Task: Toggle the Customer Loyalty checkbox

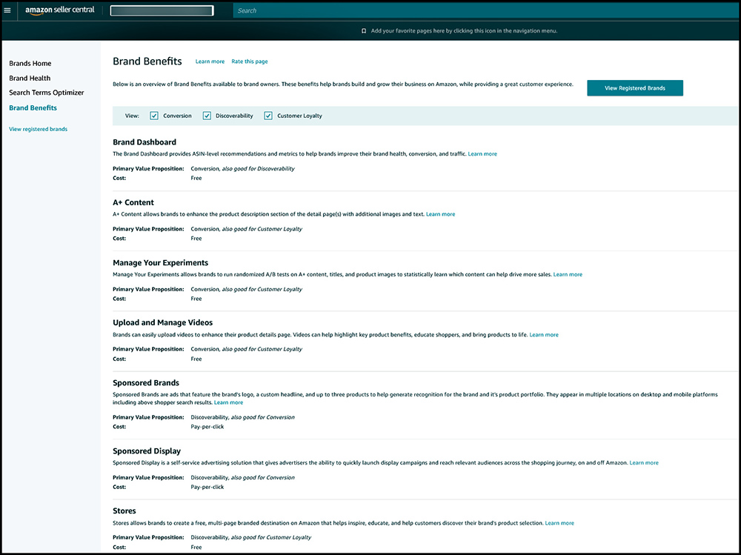Action: tap(268, 116)
